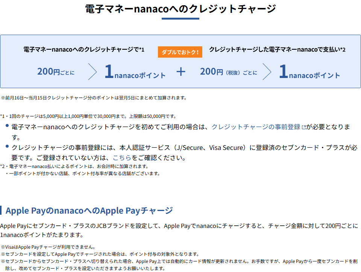
Task: Click the bullet text about 本人認証サービス（J/Secure、Visa Secure）
Action: 184,153
